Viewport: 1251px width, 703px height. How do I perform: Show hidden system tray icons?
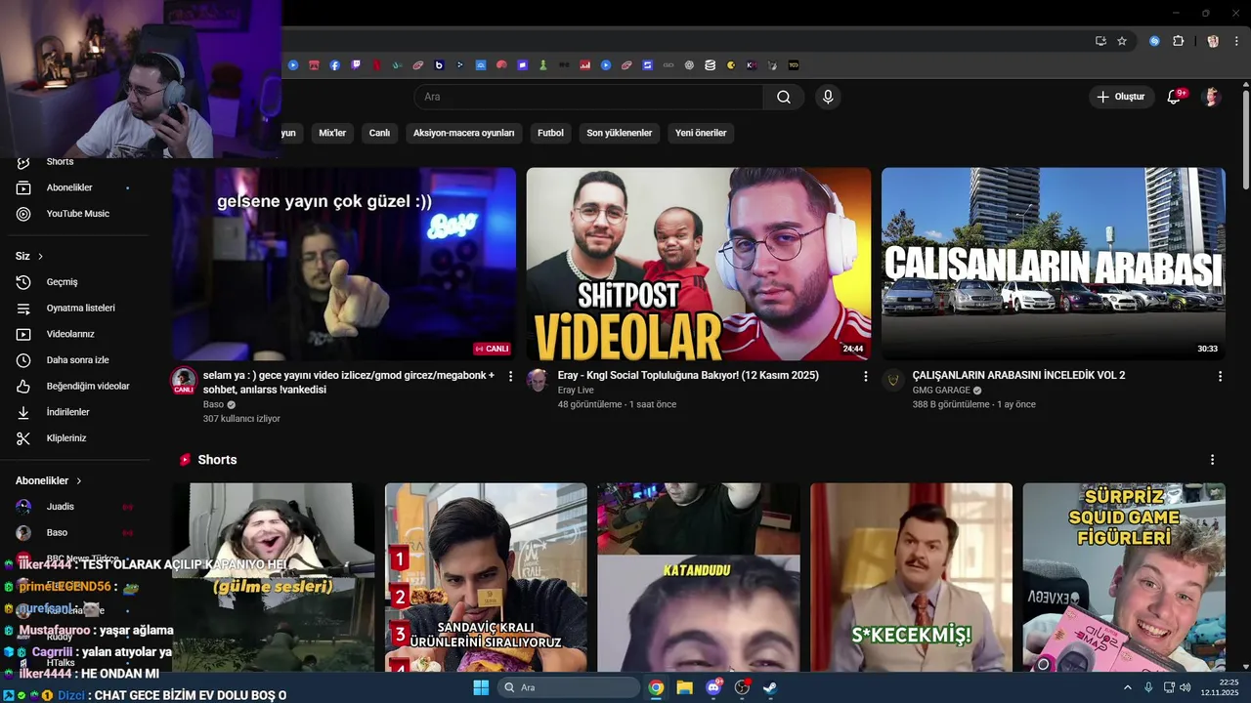1128,687
